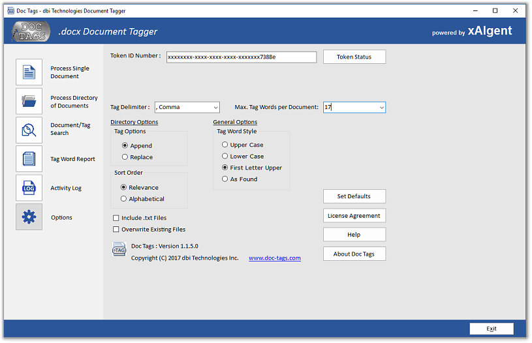Click the Copyright (C) 2017 dbi Technologies text
This screenshot has height=343, width=532.
[185, 258]
